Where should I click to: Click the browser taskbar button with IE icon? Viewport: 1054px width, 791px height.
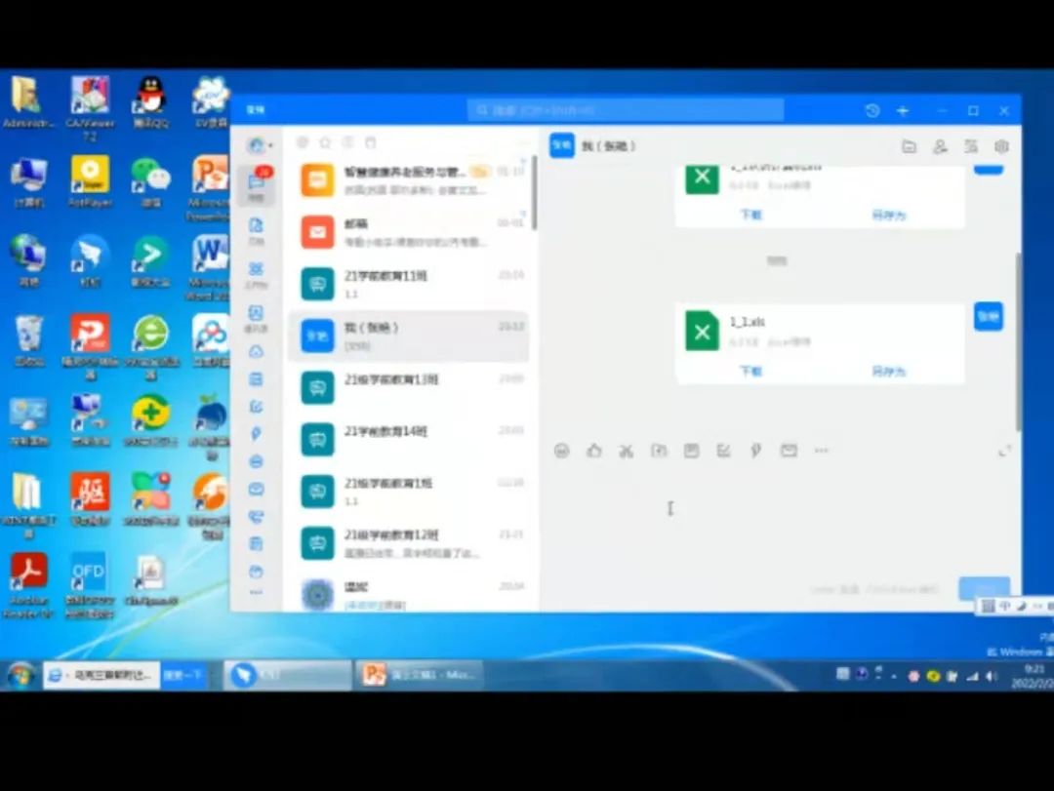pyautogui.click(x=102, y=674)
